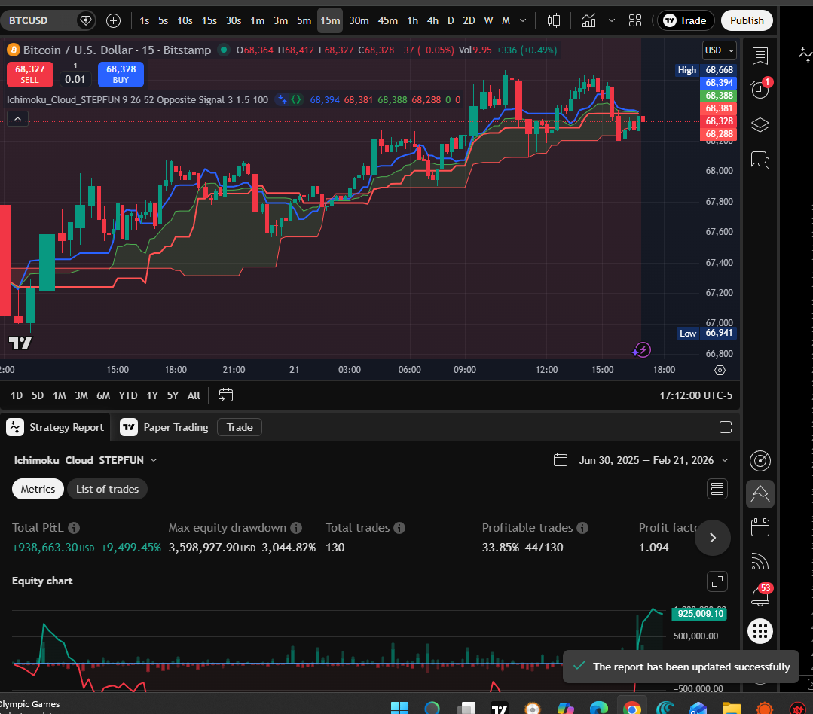The width and height of the screenshot is (813, 714).
Task: Switch to the weekly W timeframe
Action: (488, 21)
